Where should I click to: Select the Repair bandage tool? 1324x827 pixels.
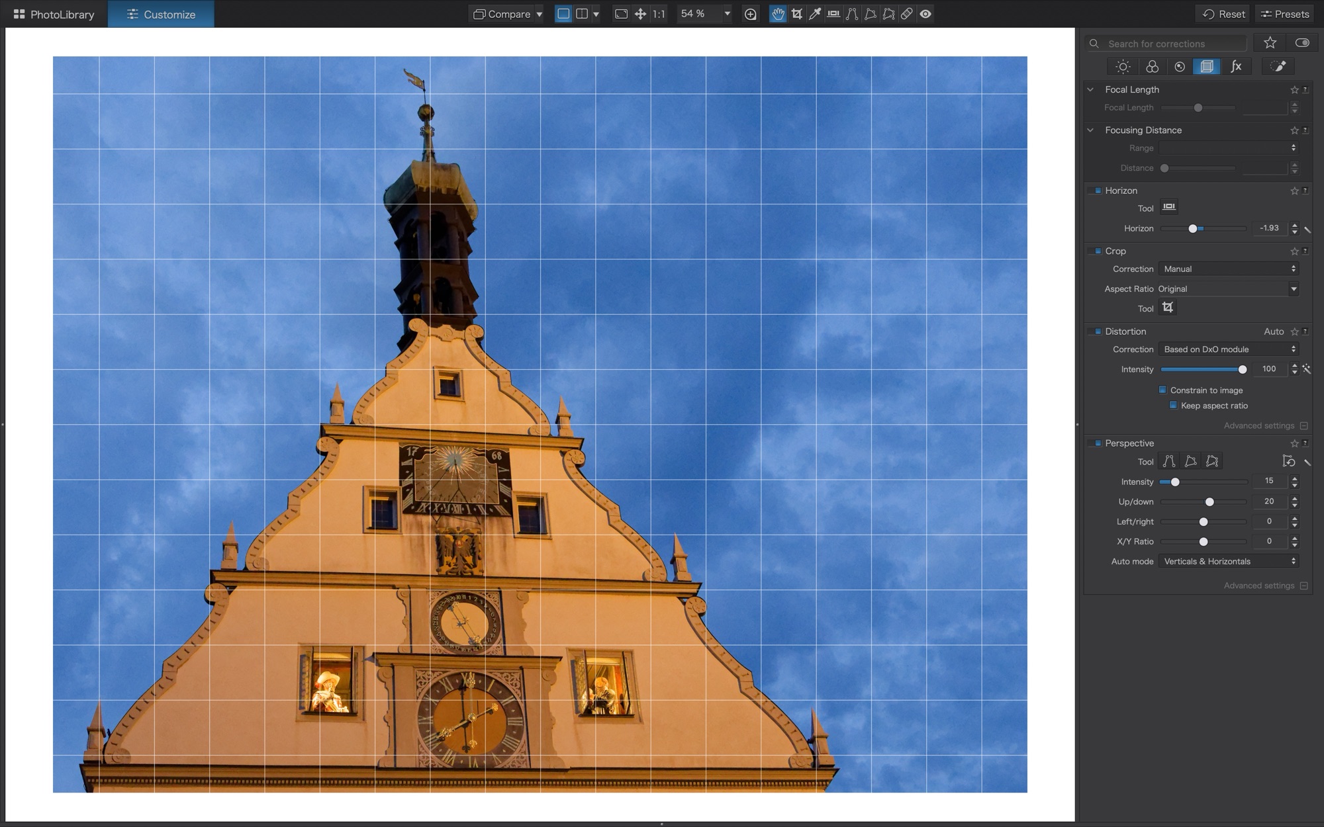coord(907,14)
